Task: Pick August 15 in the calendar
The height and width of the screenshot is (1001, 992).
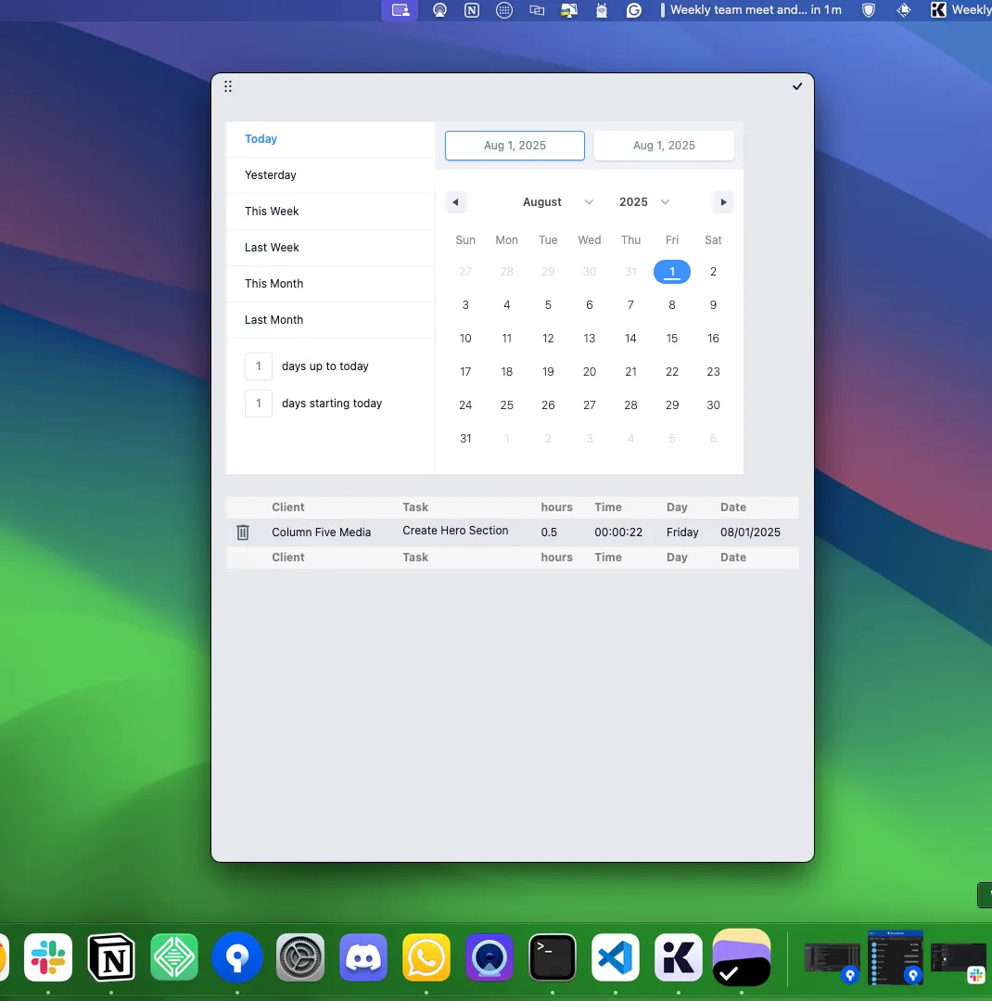Action: 672,339
